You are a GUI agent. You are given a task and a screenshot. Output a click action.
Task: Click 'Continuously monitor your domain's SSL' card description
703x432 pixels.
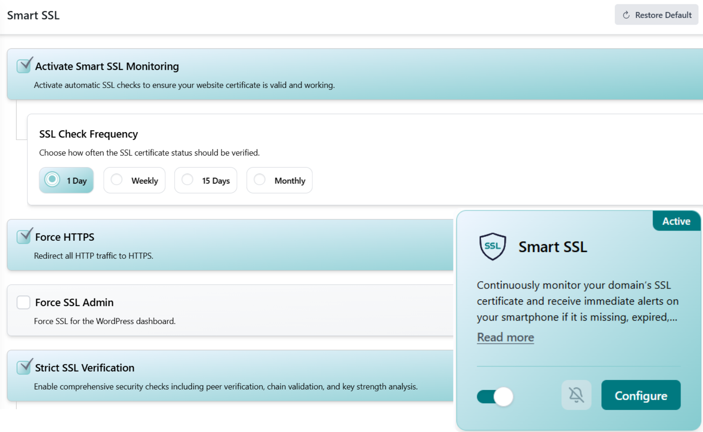click(x=577, y=301)
